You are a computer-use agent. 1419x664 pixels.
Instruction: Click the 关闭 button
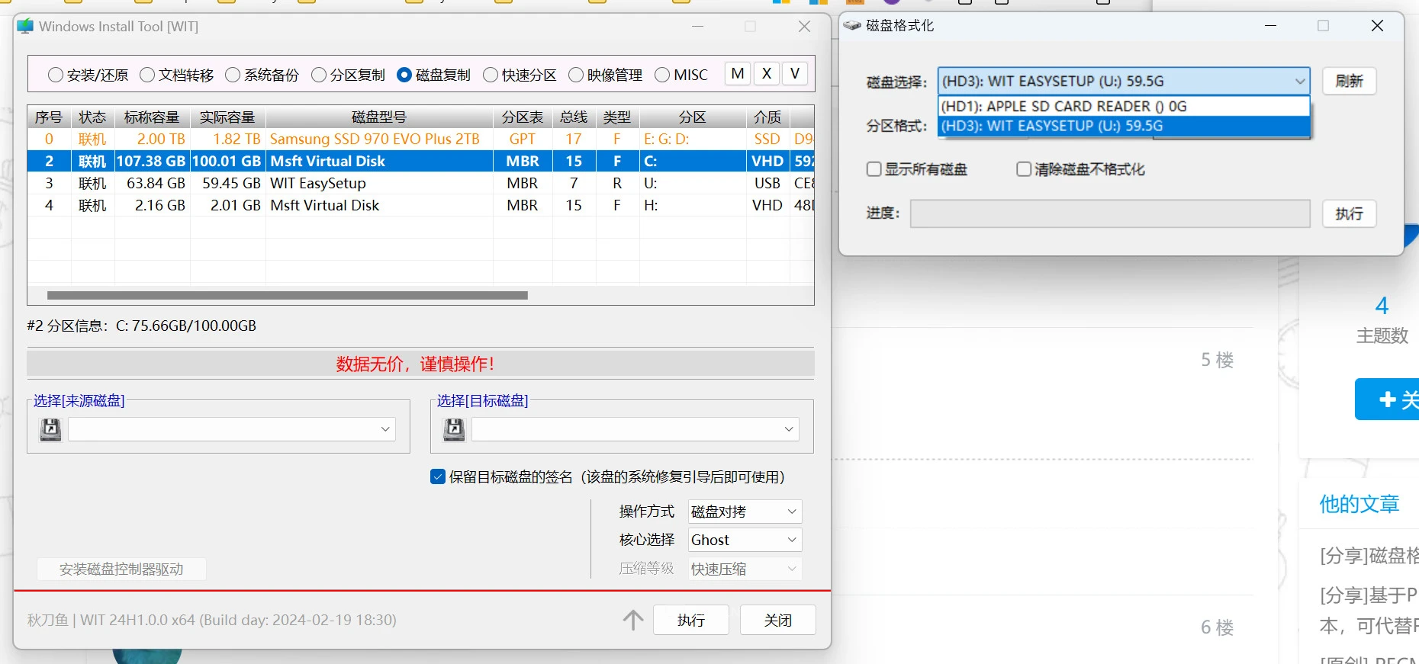(778, 620)
